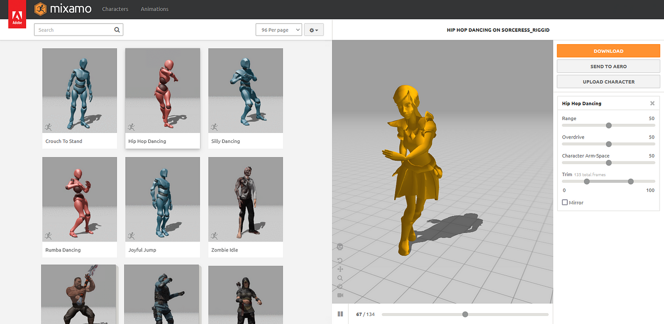This screenshot has width=664, height=324.
Task: Open the 96 Per page dropdown
Action: point(278,30)
